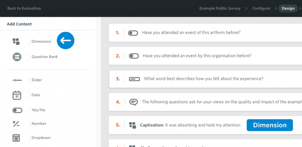
Task: Open Example Public Survey breadcrumb
Action: click(x=220, y=9)
